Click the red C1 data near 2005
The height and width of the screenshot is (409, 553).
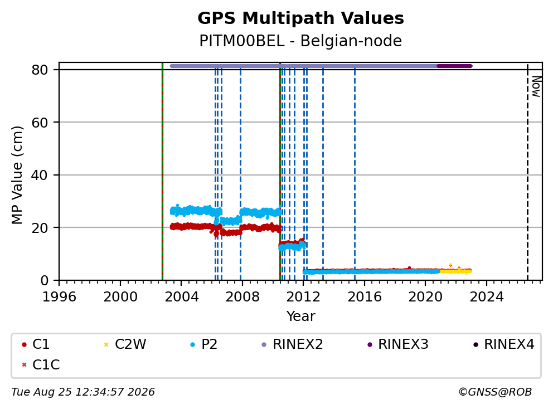[x=196, y=227]
